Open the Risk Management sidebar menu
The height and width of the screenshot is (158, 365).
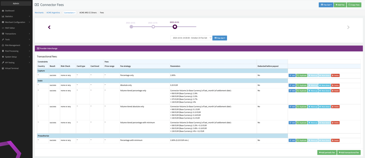pyautogui.click(x=13, y=45)
